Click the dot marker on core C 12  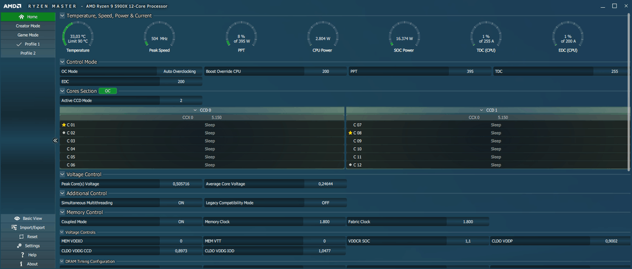pyautogui.click(x=350, y=165)
